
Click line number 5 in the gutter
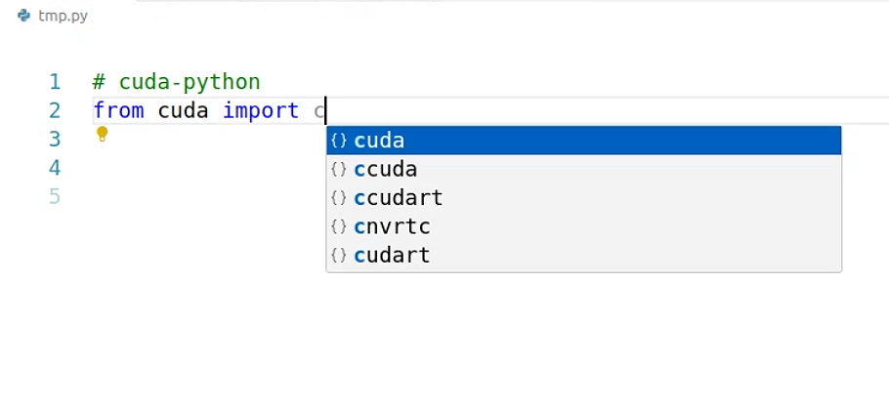[55, 196]
